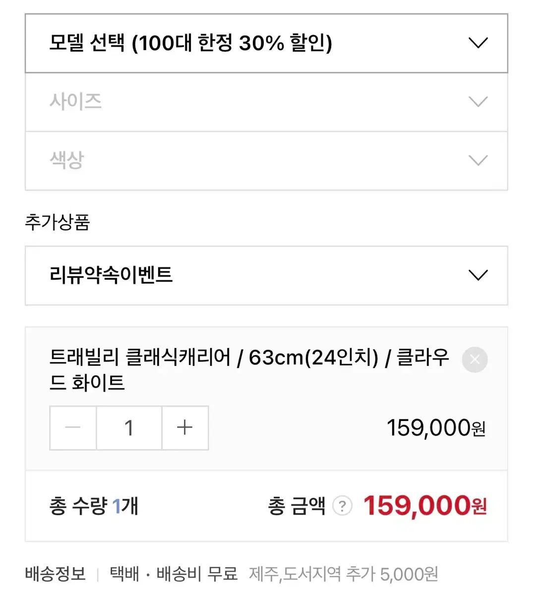Click the 총 금액 help question mark icon
The width and height of the screenshot is (533, 595).
pos(342,506)
